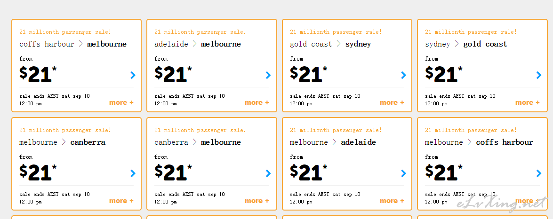Expand 'more +' on Canberra to Melbourne card
Screen dimensions: 553x219
257,201
